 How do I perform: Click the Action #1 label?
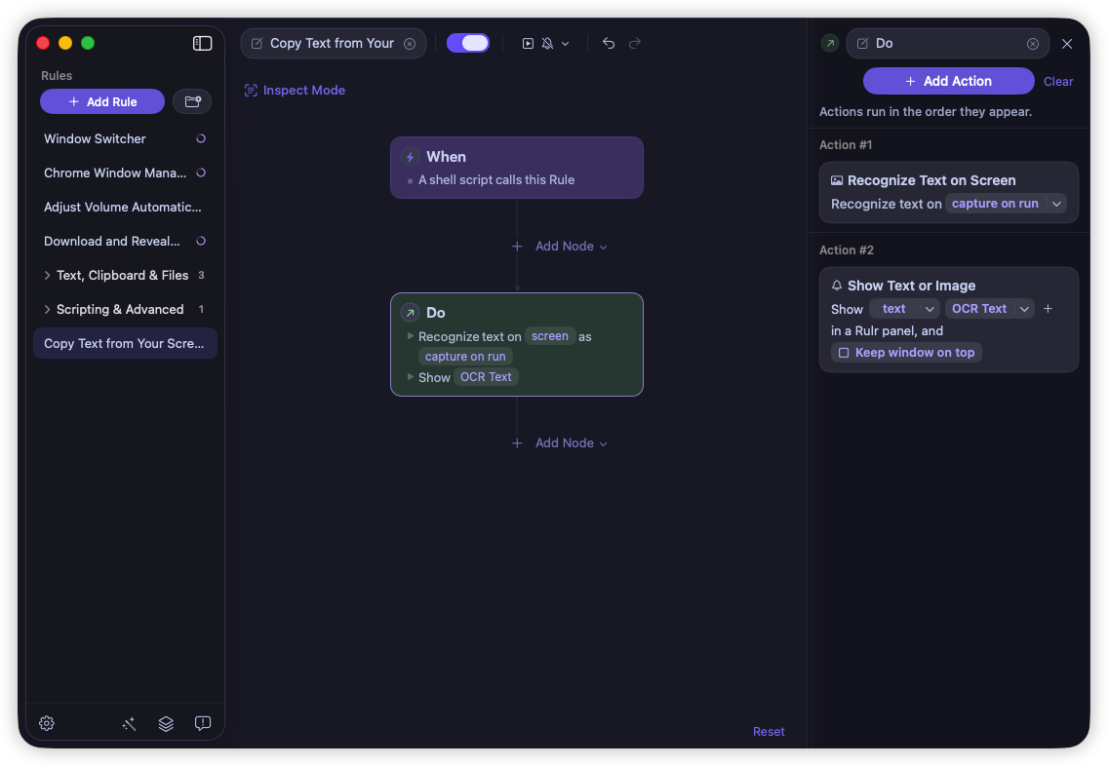tap(845, 145)
